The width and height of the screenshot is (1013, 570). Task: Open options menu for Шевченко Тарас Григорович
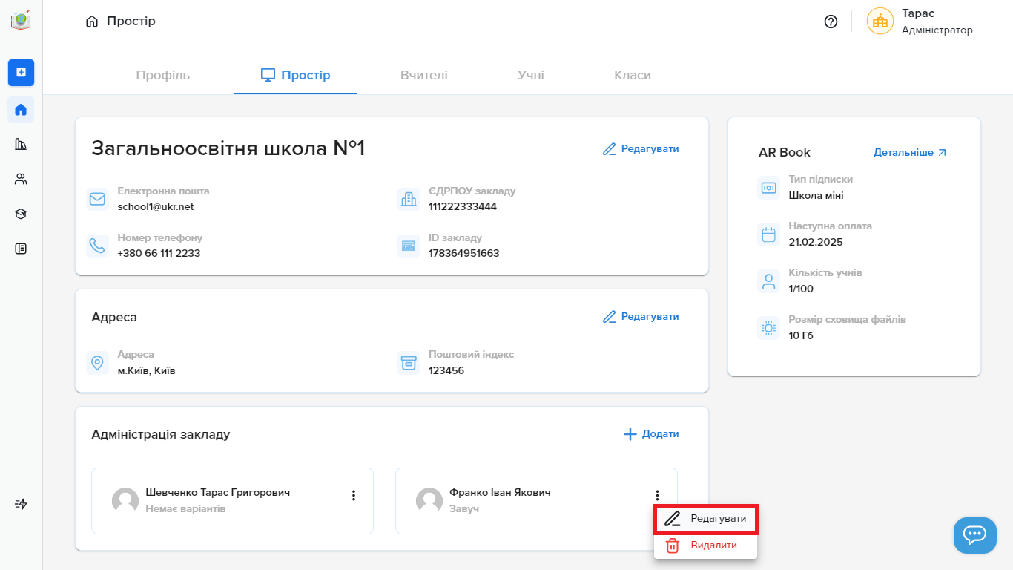[x=354, y=495]
